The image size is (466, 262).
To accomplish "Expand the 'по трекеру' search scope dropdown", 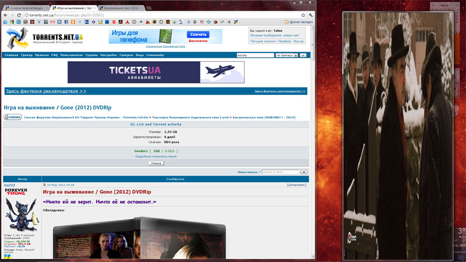I will 285,55.
